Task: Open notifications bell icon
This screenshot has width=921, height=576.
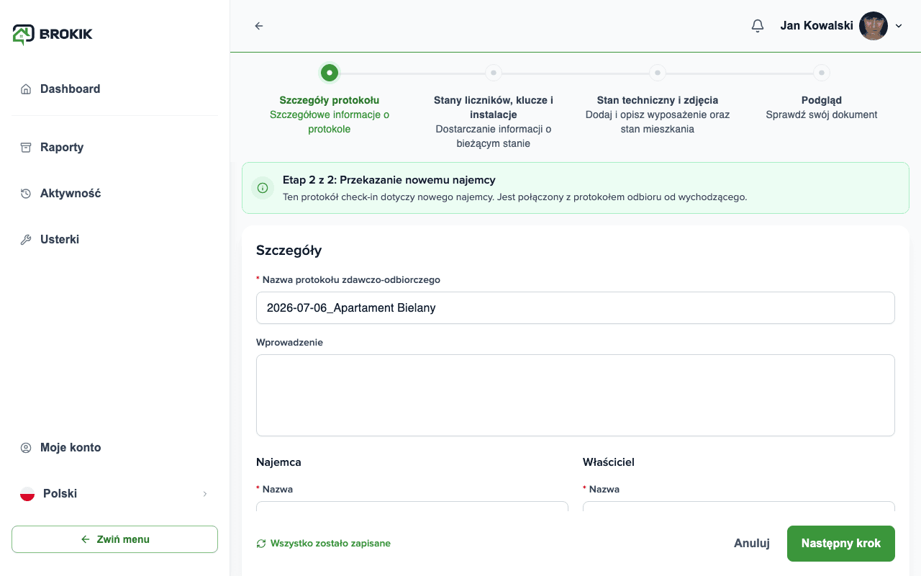Action: [757, 26]
